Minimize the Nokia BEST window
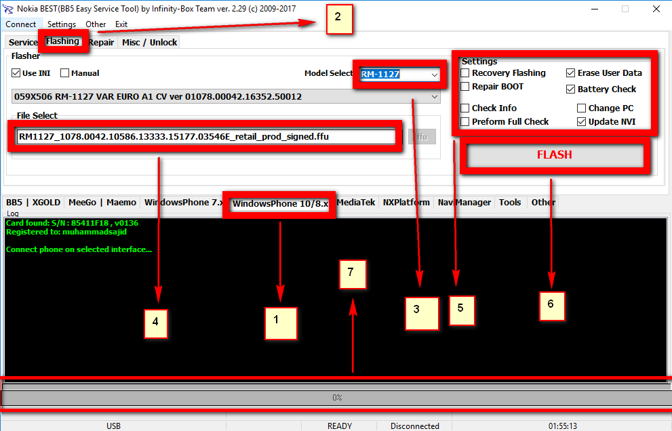 click(x=594, y=9)
